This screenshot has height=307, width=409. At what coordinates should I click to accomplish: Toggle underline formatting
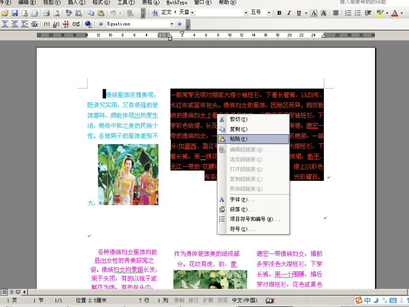click(x=299, y=13)
